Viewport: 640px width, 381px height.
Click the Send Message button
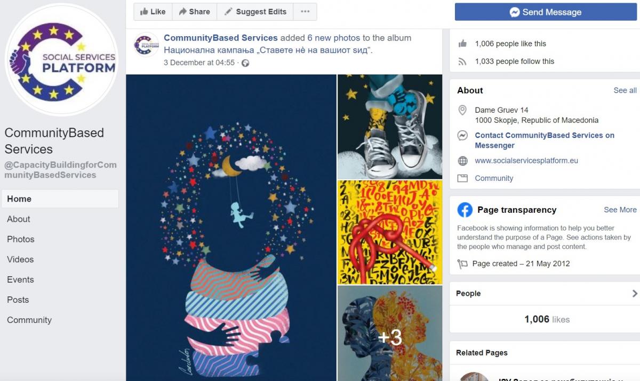point(546,12)
